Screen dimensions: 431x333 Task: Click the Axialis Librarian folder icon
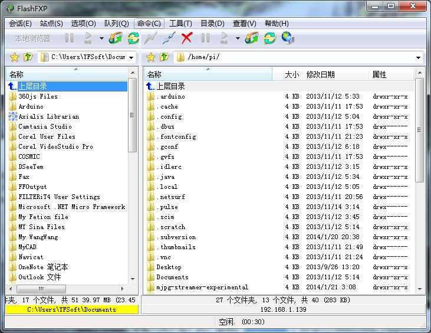[12, 116]
